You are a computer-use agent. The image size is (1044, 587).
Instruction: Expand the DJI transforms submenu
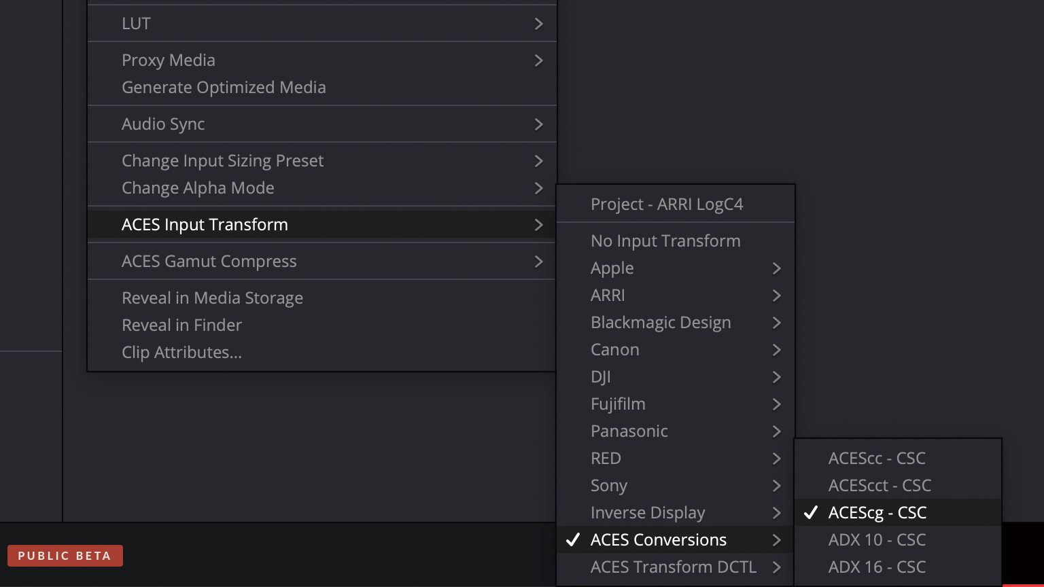(676, 377)
